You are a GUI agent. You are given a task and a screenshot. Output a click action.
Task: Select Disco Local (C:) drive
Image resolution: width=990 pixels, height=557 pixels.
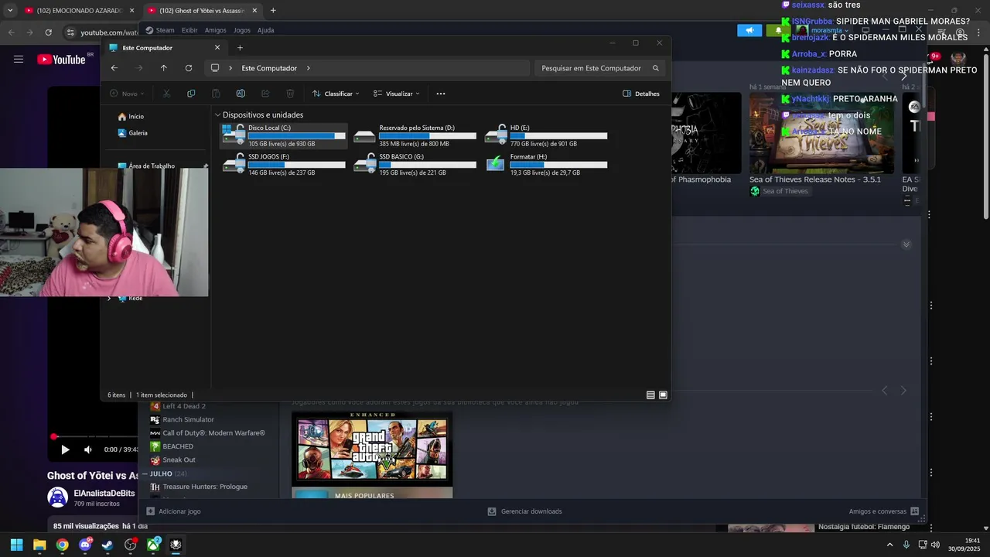pyautogui.click(x=284, y=135)
